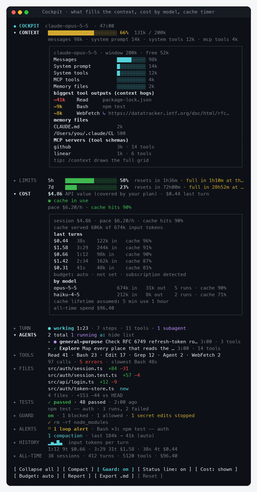This screenshot has height=492, width=257.
Task: Toggle Cost: shown
Action: pyautogui.click(x=216, y=469)
